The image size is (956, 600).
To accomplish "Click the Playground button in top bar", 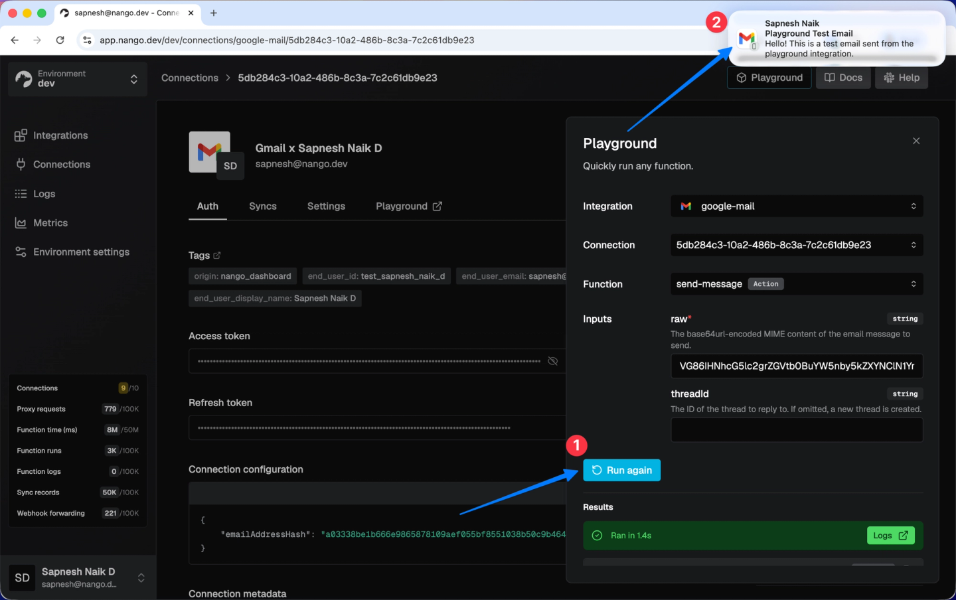I will [769, 78].
